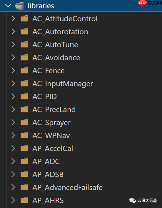Expand the AC_InputManager chevron
This screenshot has width=162, height=208.
(13, 83)
